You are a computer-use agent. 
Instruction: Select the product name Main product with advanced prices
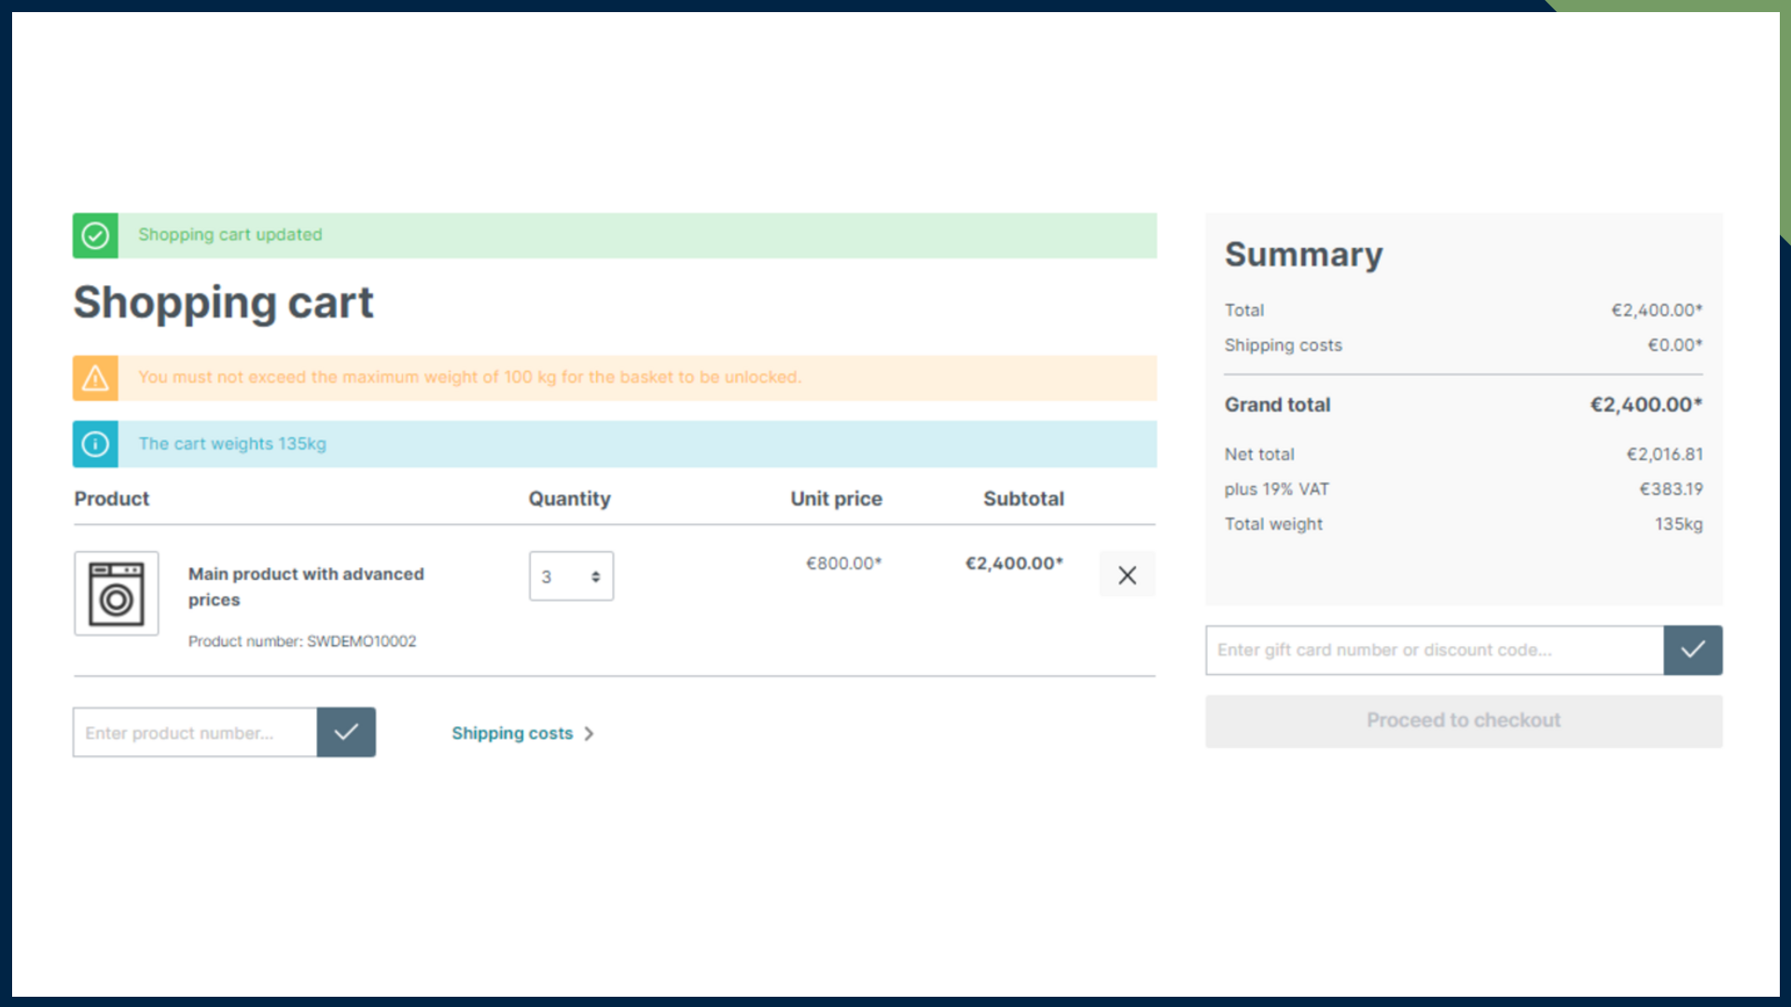coord(306,586)
